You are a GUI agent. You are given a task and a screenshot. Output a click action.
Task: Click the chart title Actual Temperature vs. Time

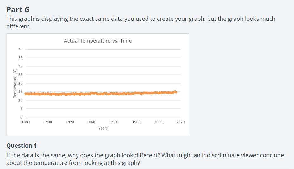tap(97, 41)
